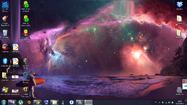Open Action Center flag in tray

coord(163,103)
